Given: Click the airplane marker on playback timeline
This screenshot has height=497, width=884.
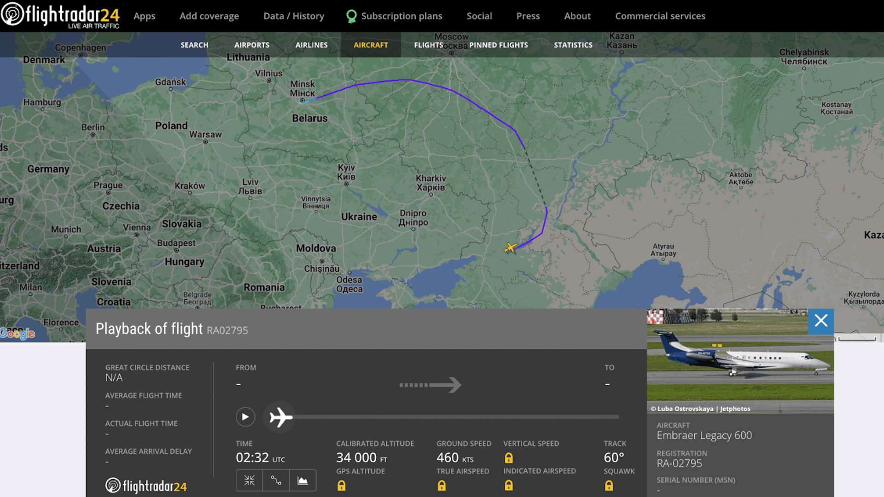Looking at the screenshot, I should [280, 417].
